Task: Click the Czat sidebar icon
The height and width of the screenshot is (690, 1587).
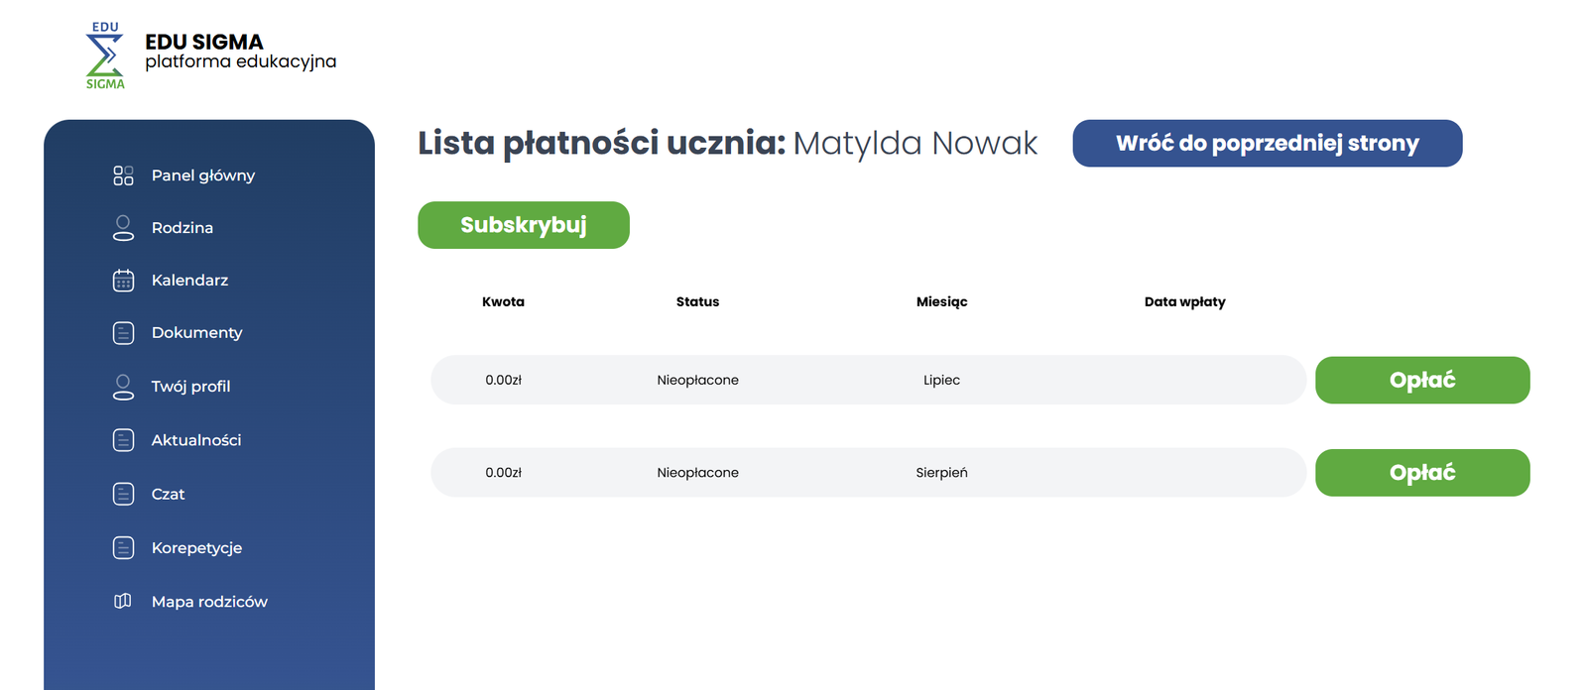Action: (123, 494)
